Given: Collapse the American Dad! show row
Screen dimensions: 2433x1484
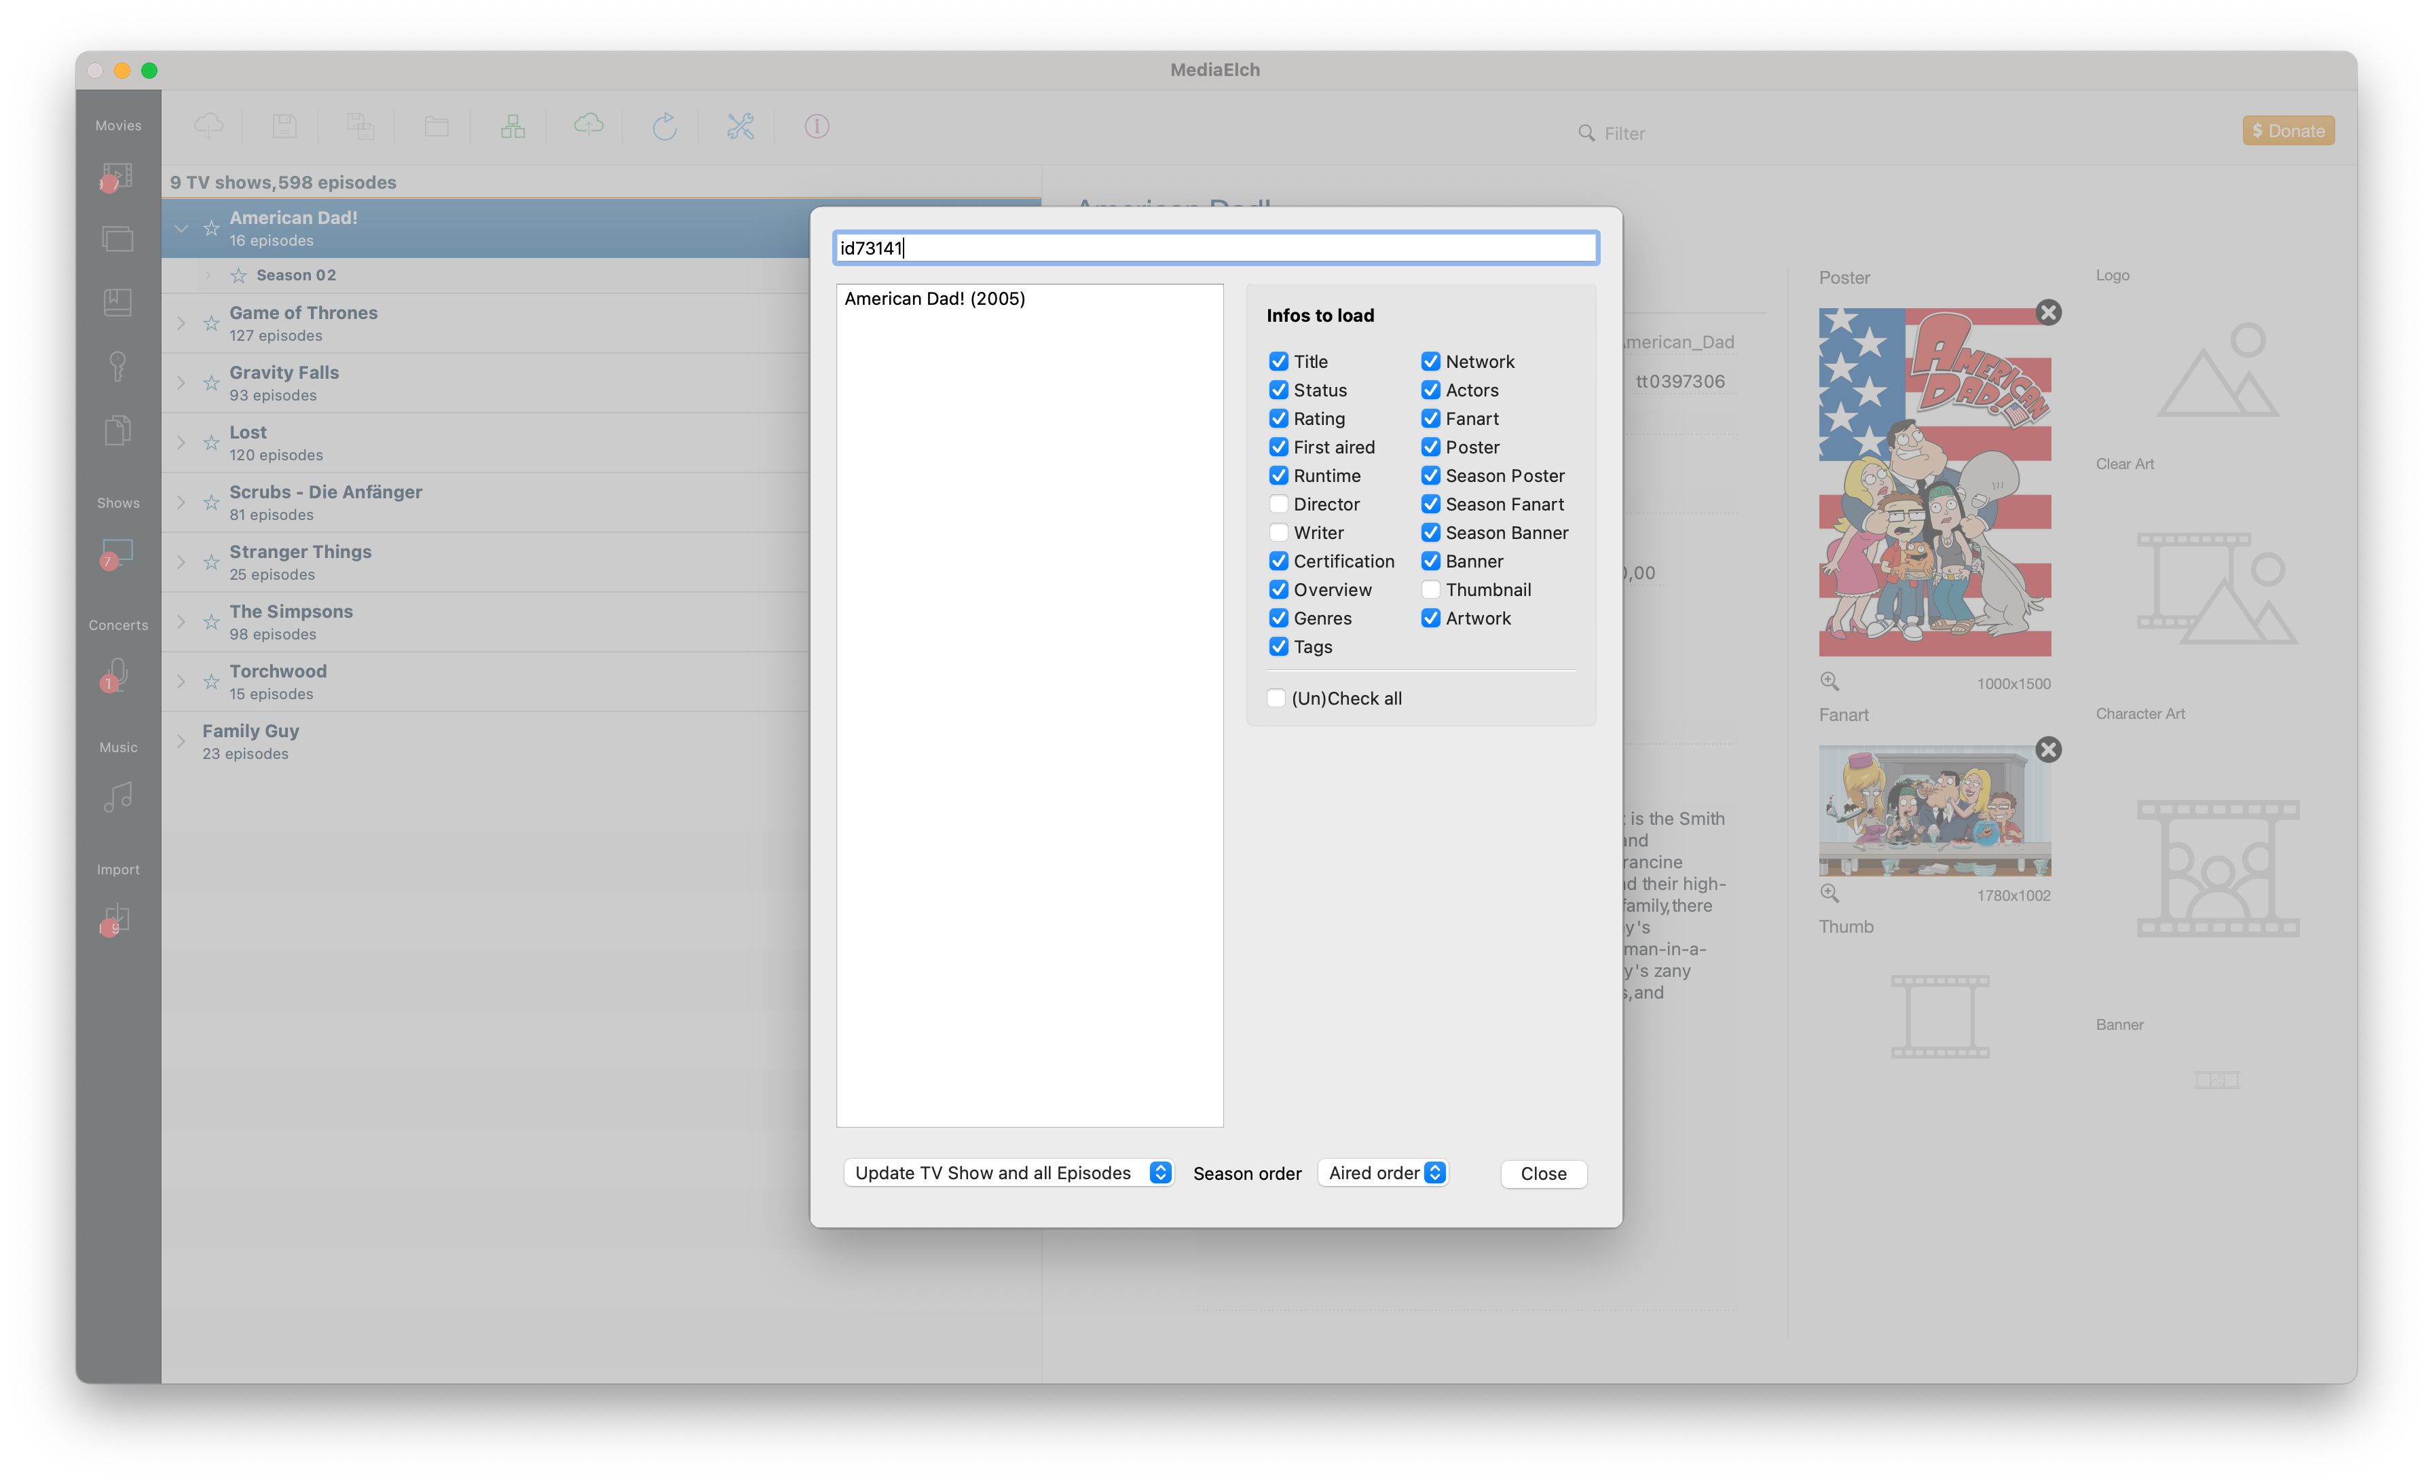Looking at the screenshot, I should click(181, 228).
